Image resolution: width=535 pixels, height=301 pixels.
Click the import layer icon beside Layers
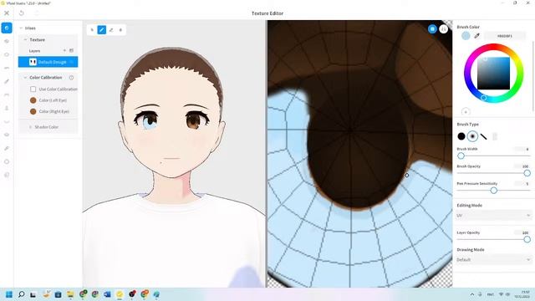(71, 50)
